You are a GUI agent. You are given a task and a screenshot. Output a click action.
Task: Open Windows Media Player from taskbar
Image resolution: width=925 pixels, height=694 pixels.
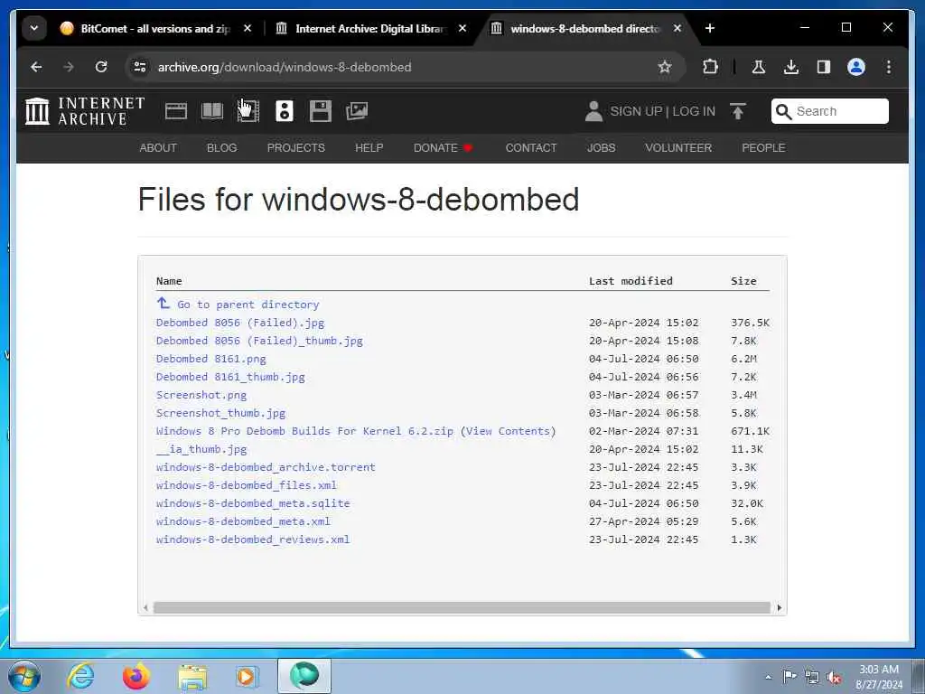pos(248,676)
